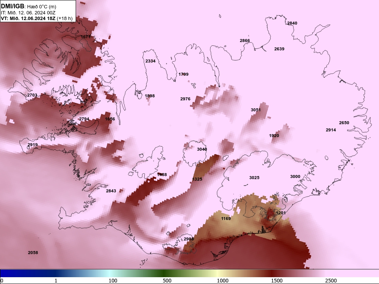Click the 2908 value label
The height and width of the screenshot is (284, 379).
click(189, 239)
